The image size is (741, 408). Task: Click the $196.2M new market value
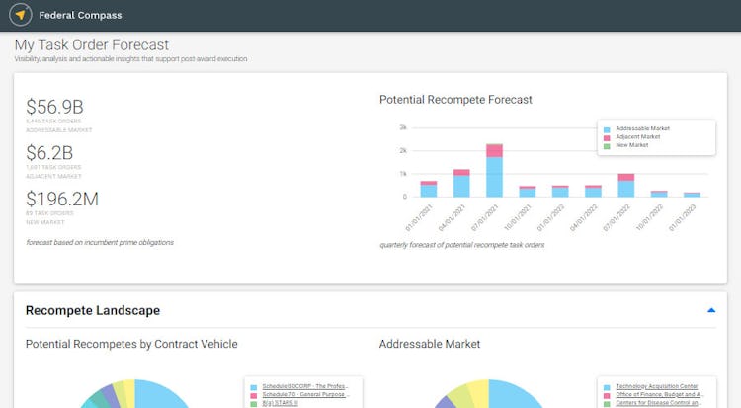pyautogui.click(x=62, y=199)
